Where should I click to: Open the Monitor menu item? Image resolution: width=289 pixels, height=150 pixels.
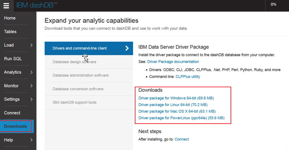pos(11,86)
